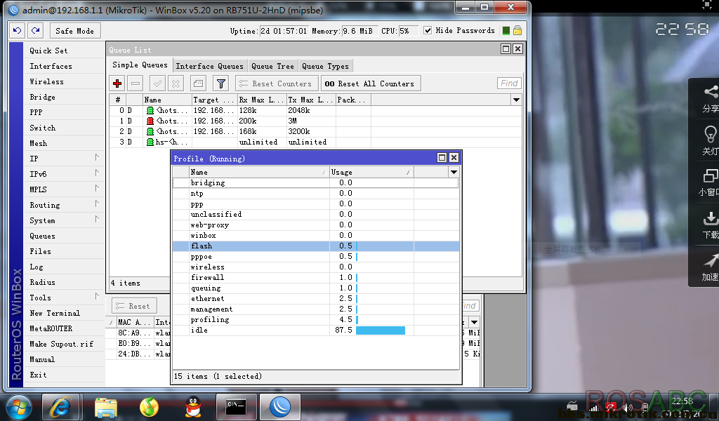Click the Redo arrow icon
Image resolution: width=719 pixels, height=421 pixels.
pos(35,31)
